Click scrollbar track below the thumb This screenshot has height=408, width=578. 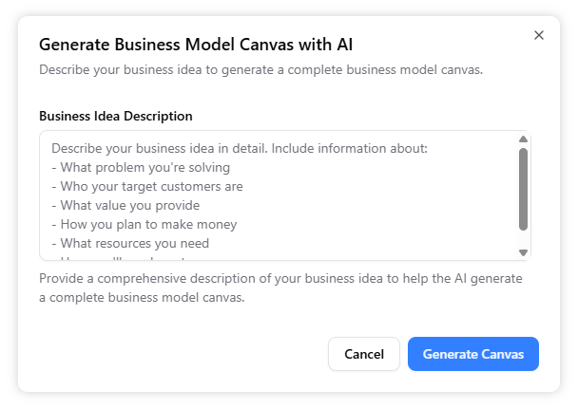pyautogui.click(x=523, y=238)
